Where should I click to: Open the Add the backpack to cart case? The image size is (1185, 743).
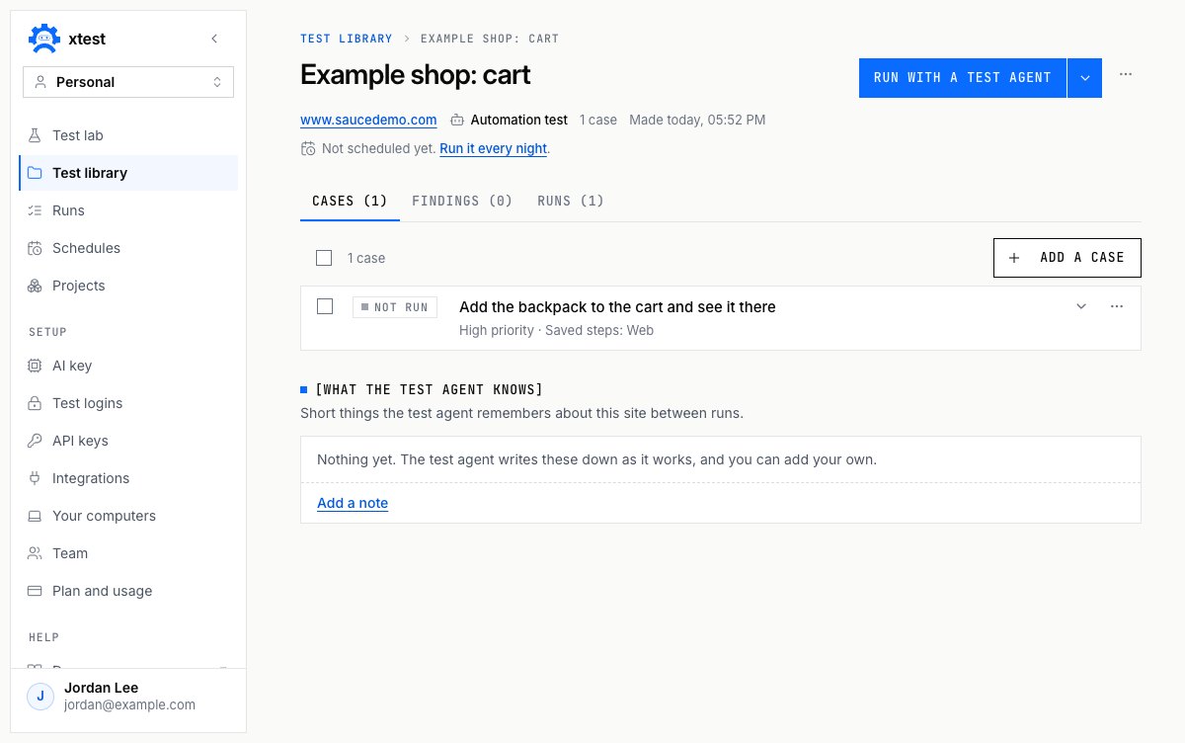(617, 306)
